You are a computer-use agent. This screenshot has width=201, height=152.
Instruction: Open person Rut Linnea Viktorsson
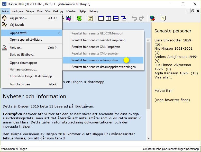(x=173, y=67)
